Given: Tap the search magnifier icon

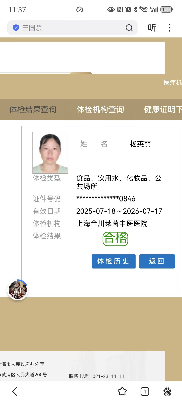Looking at the screenshot, I should (x=129, y=28).
